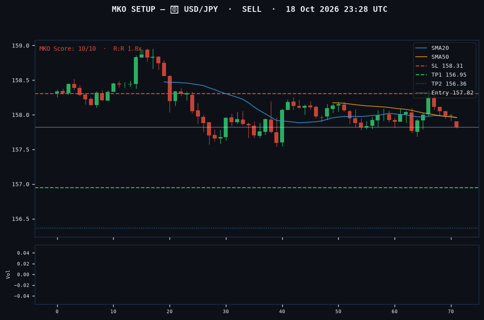
Task: Click the 157.0 price axis label
Action: pyautogui.click(x=21, y=185)
